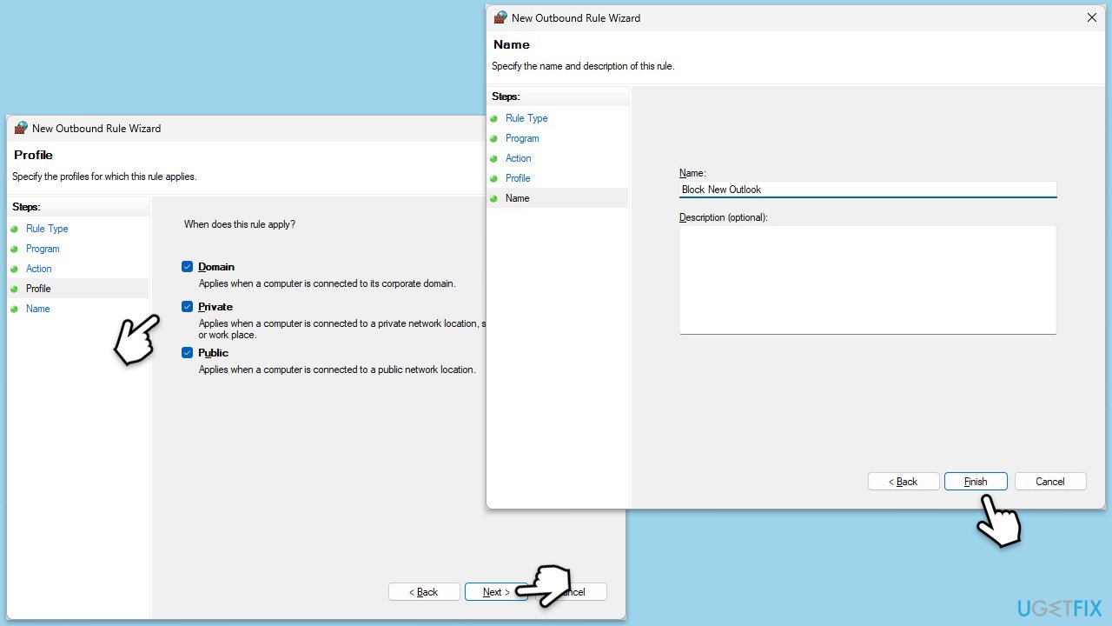Select Profile step in Profile wizard

[x=38, y=289]
